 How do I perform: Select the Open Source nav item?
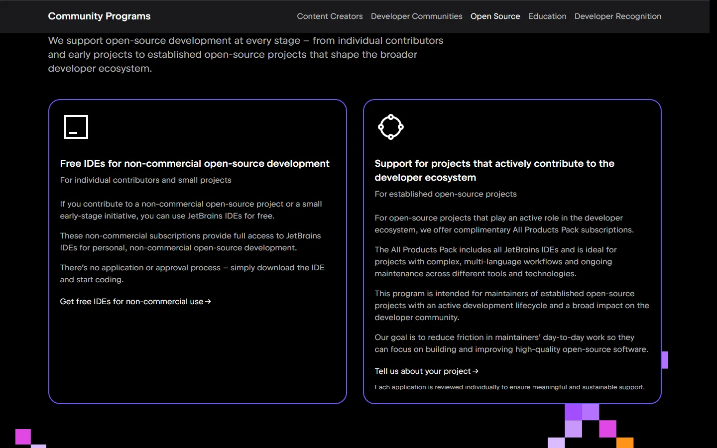click(495, 16)
